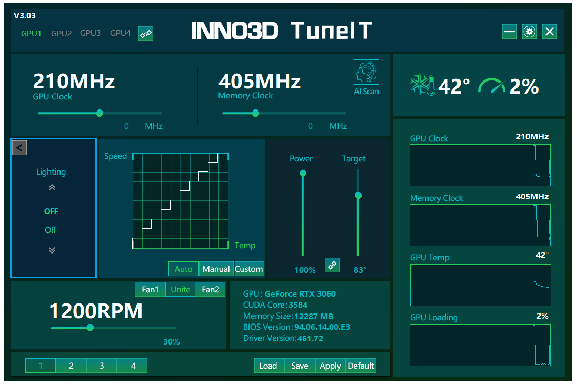This screenshot has width=577, height=385.
Task: Minimize the TuneIT window
Action: click(510, 32)
